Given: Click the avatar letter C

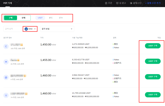Looking at the screenshot, I should pos(6,46).
